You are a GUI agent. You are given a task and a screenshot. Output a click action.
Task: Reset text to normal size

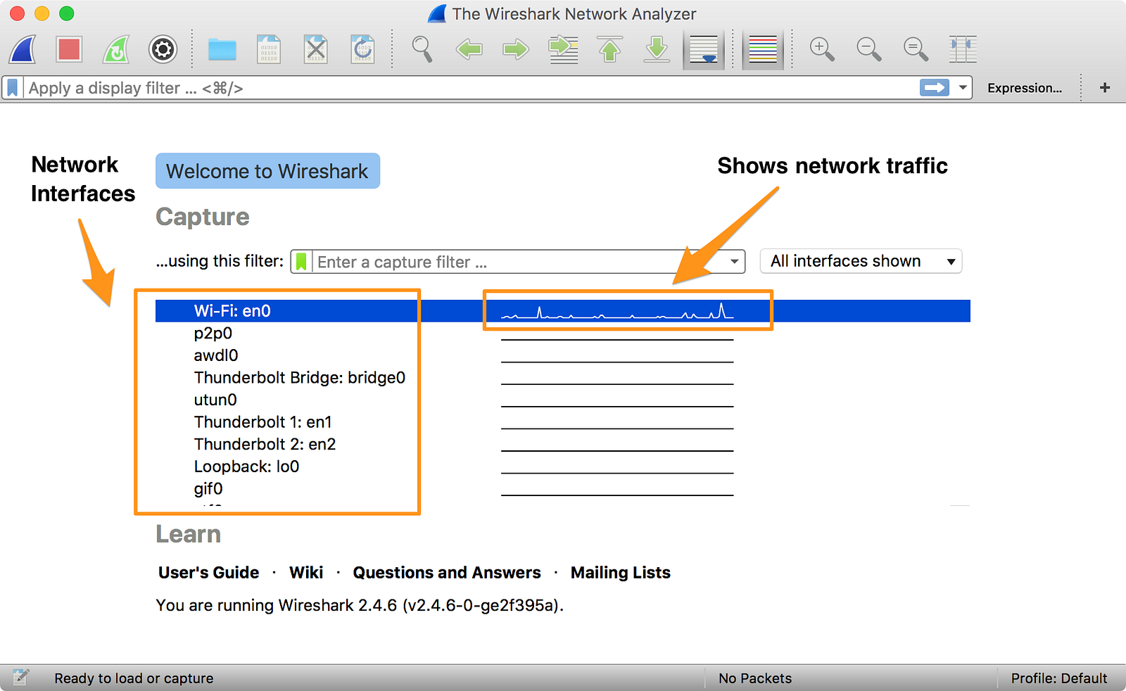[x=916, y=49]
